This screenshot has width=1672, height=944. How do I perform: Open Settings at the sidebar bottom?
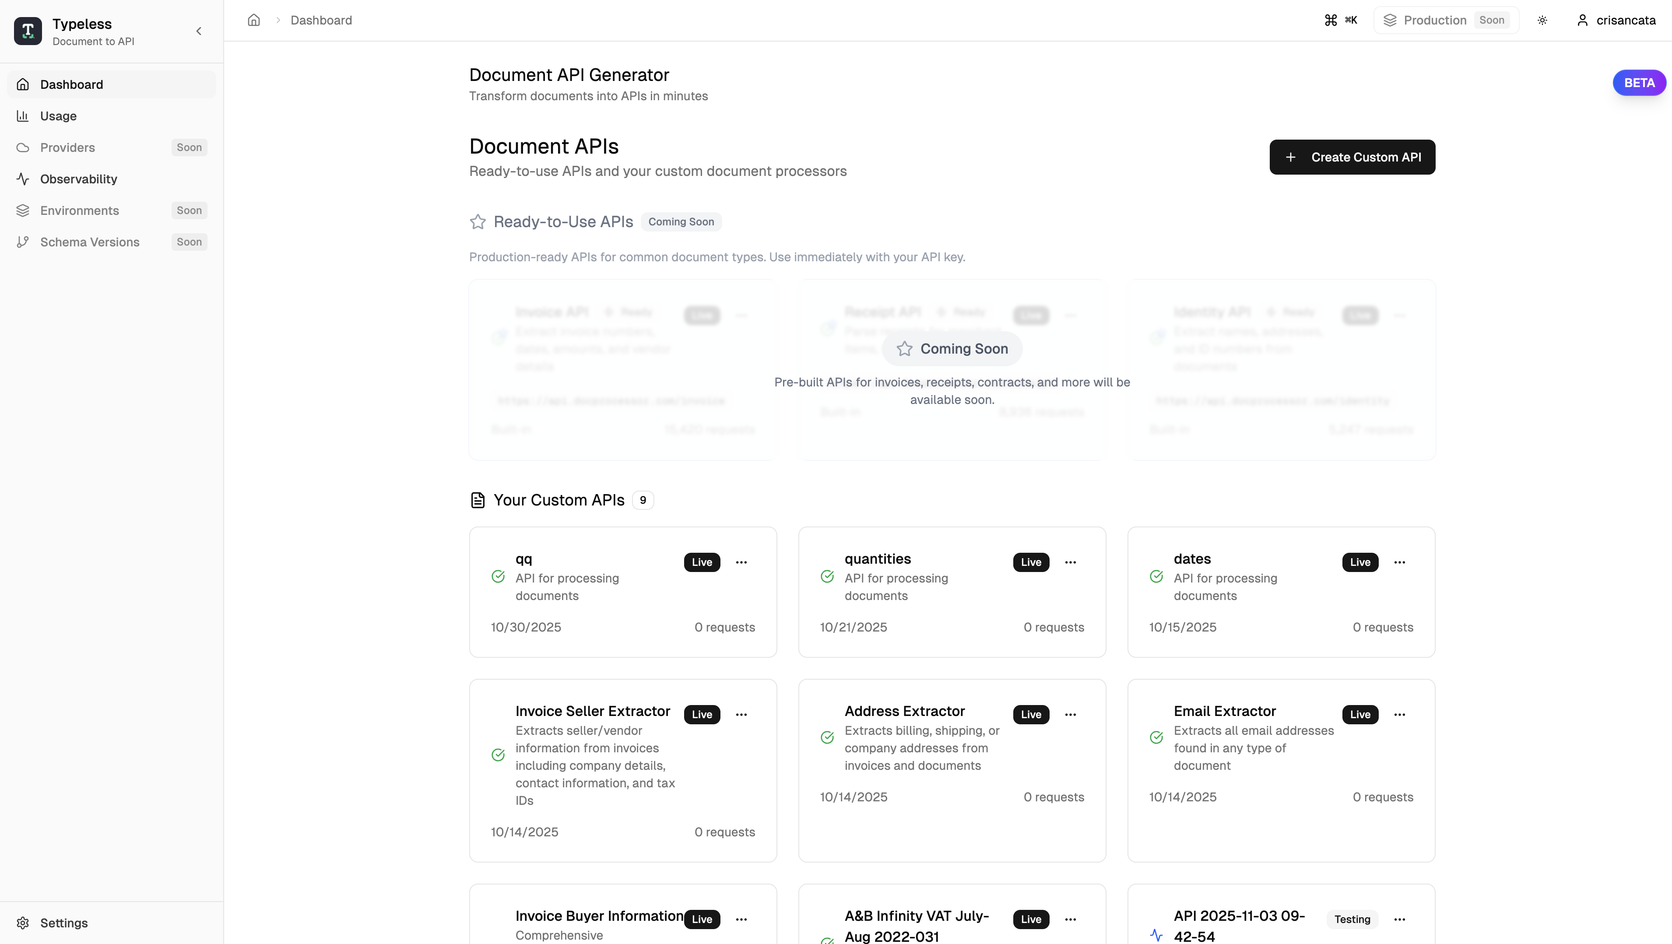coord(63,923)
